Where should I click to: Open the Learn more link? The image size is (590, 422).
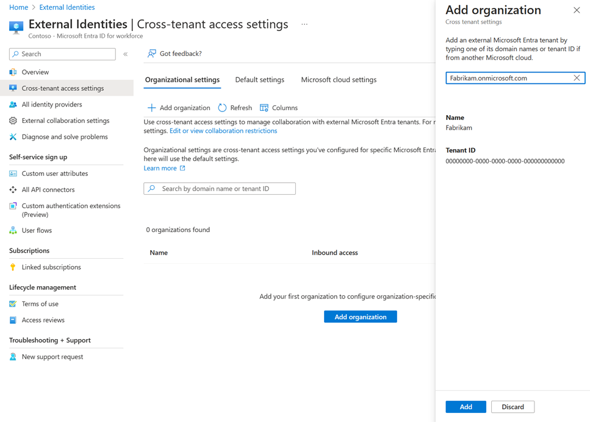[160, 167]
